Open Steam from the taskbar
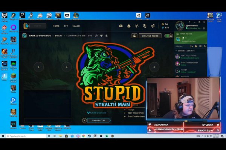This screenshot has height=150, width=226. 89,136
